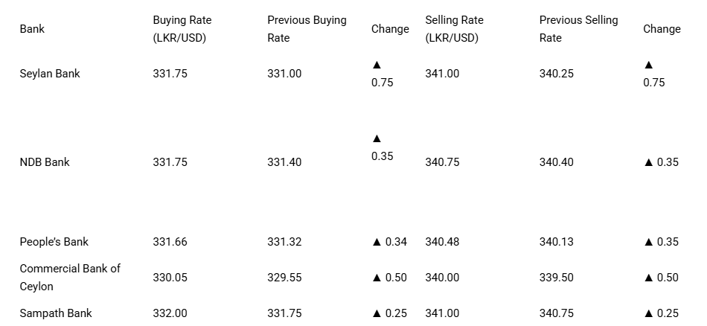Click the up-triangle in NDB Bank selling change
Image resolution: width=707 pixels, height=326 pixels.
(x=649, y=162)
